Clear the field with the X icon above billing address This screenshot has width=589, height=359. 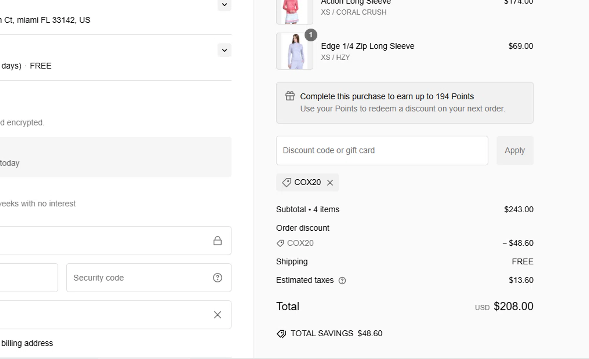(218, 315)
